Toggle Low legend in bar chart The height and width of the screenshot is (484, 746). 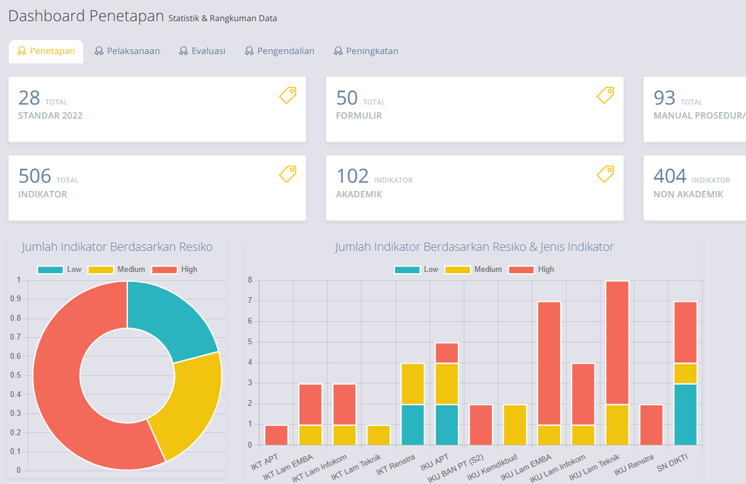point(416,270)
